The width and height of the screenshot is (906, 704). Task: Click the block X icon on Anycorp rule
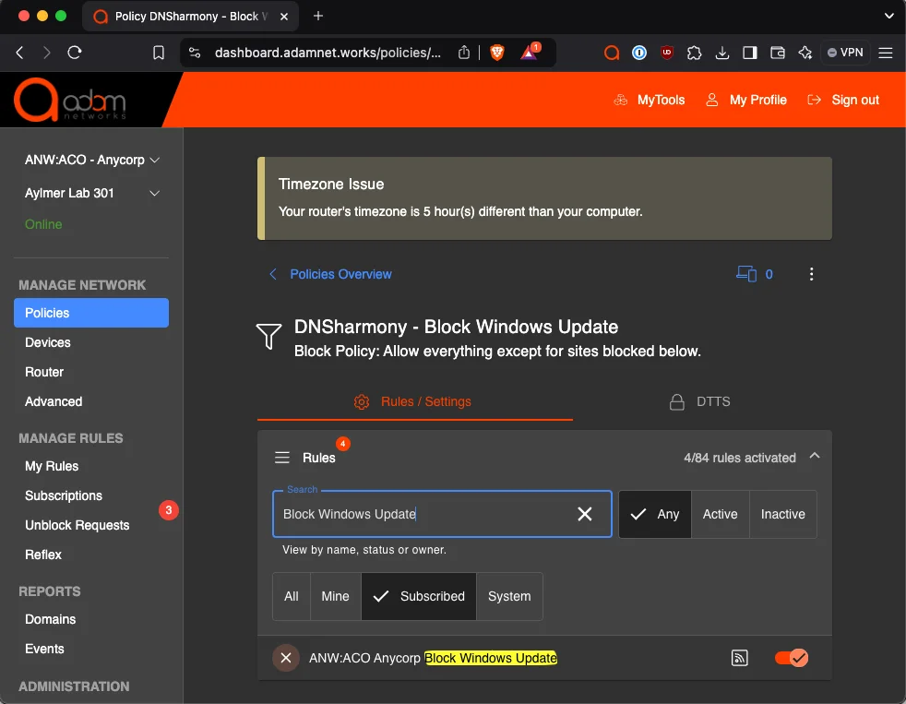coord(286,658)
